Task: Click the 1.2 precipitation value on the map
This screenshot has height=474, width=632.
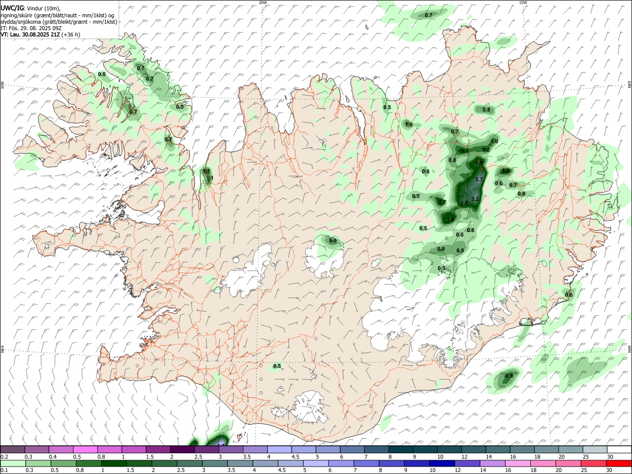Action: coord(486,150)
